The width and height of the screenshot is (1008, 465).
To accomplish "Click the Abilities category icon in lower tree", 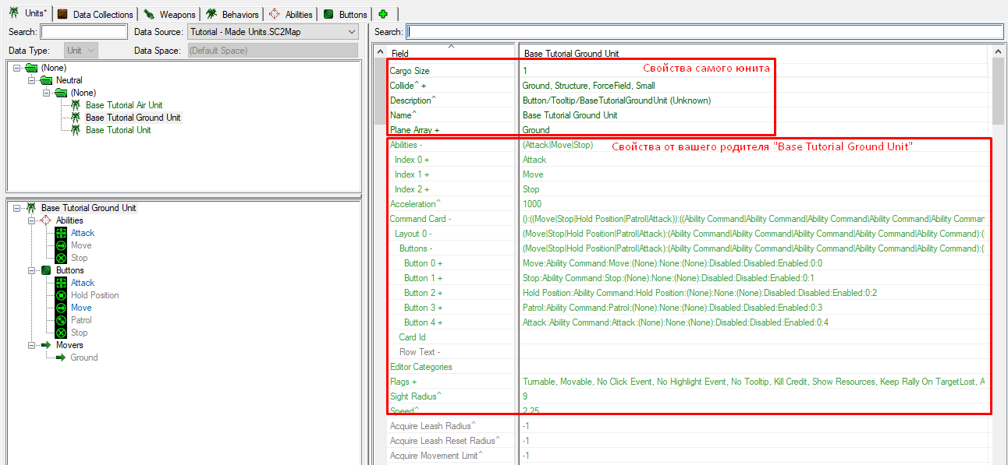I will click(x=46, y=220).
